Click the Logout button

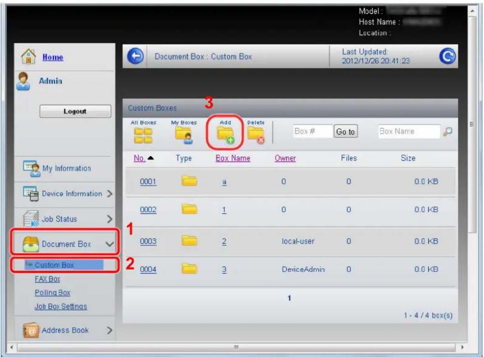75,111
